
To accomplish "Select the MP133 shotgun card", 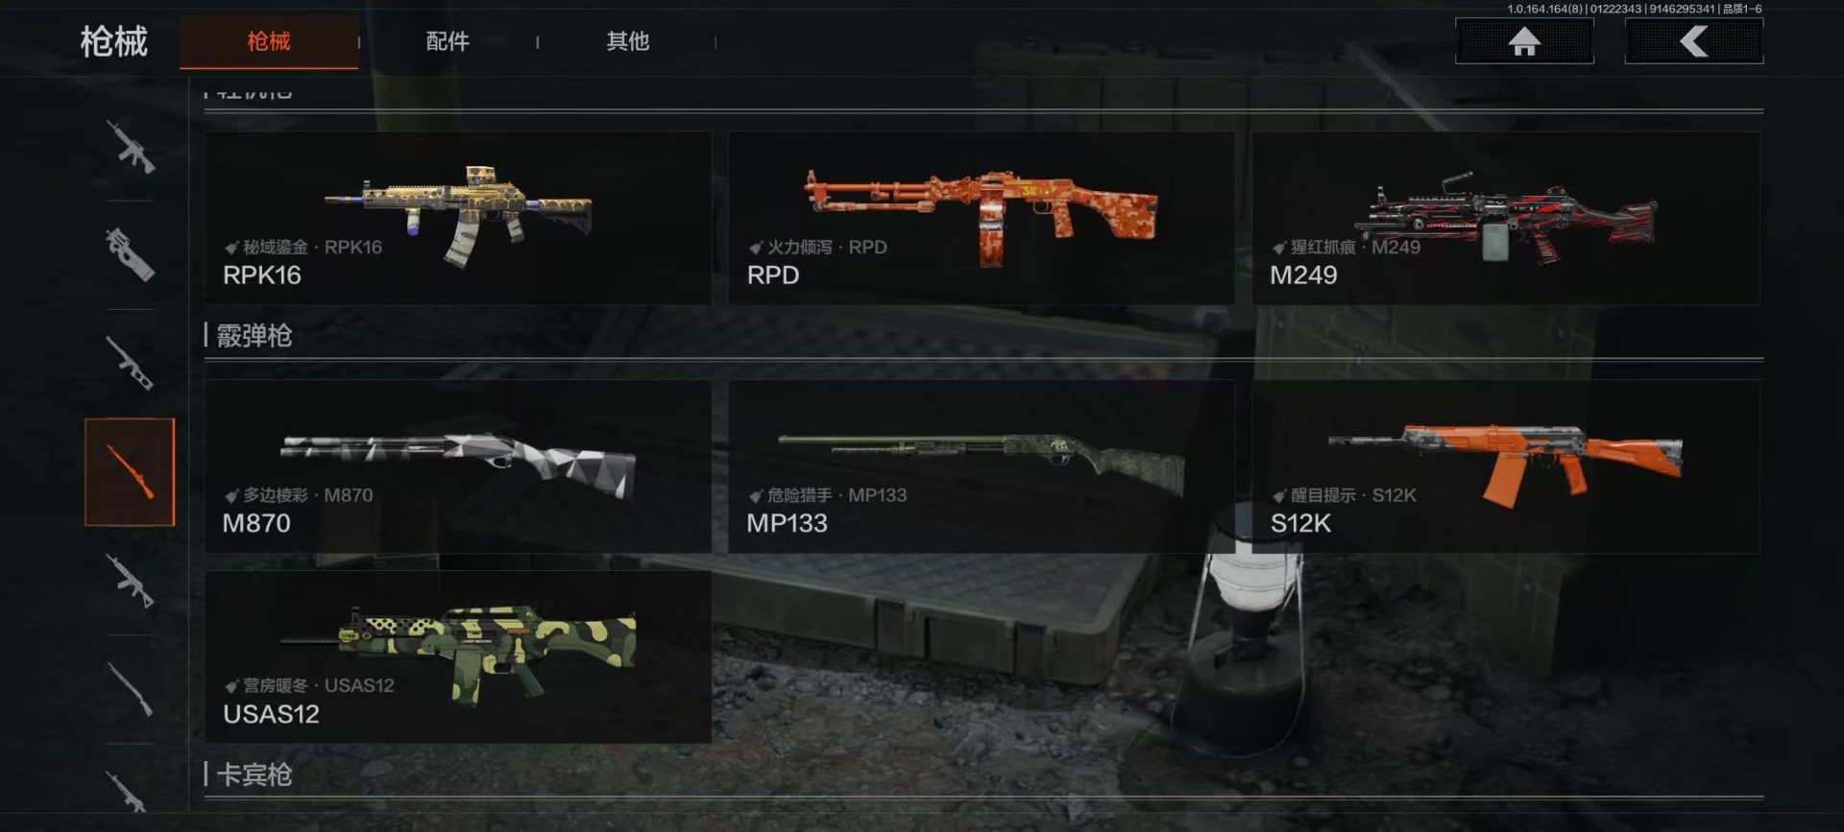I will pyautogui.click(x=982, y=466).
